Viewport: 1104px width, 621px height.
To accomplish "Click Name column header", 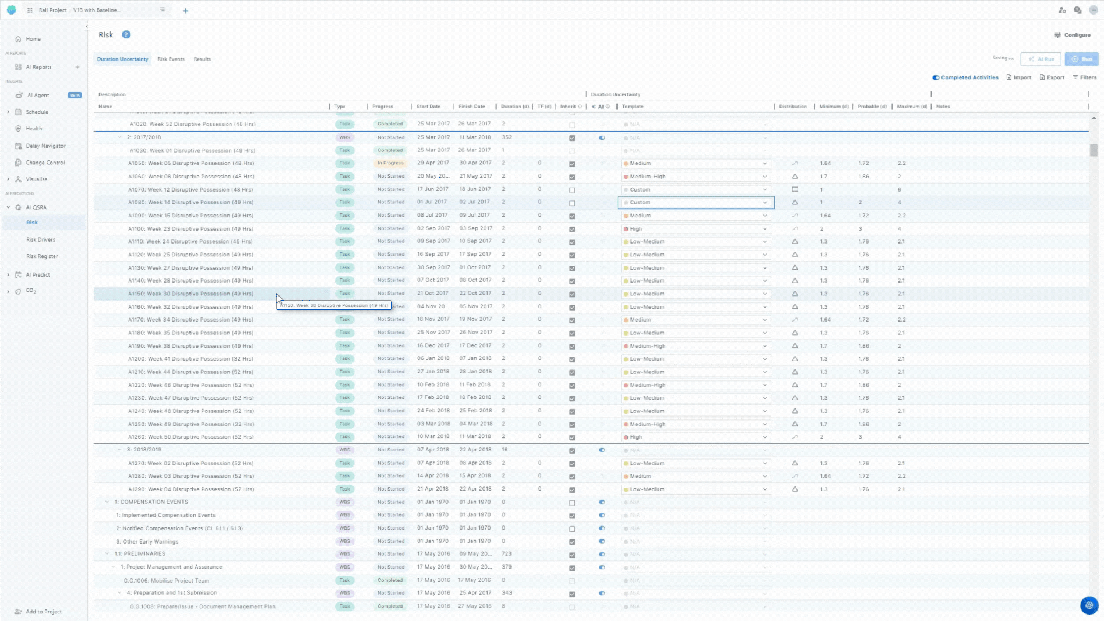I will click(x=105, y=107).
